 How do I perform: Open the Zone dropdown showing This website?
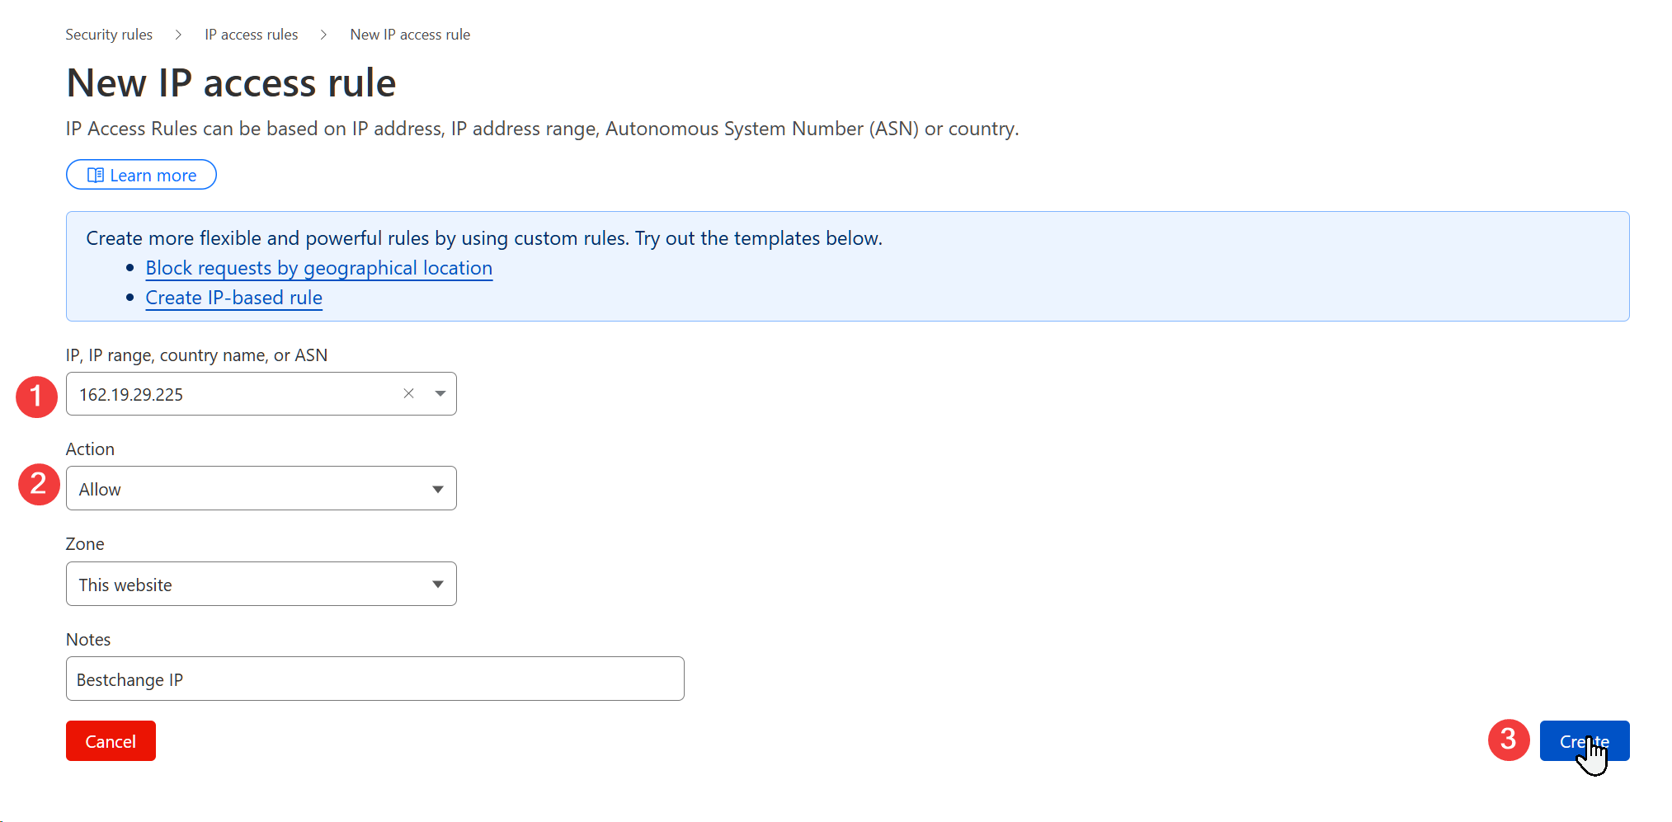[x=261, y=585]
